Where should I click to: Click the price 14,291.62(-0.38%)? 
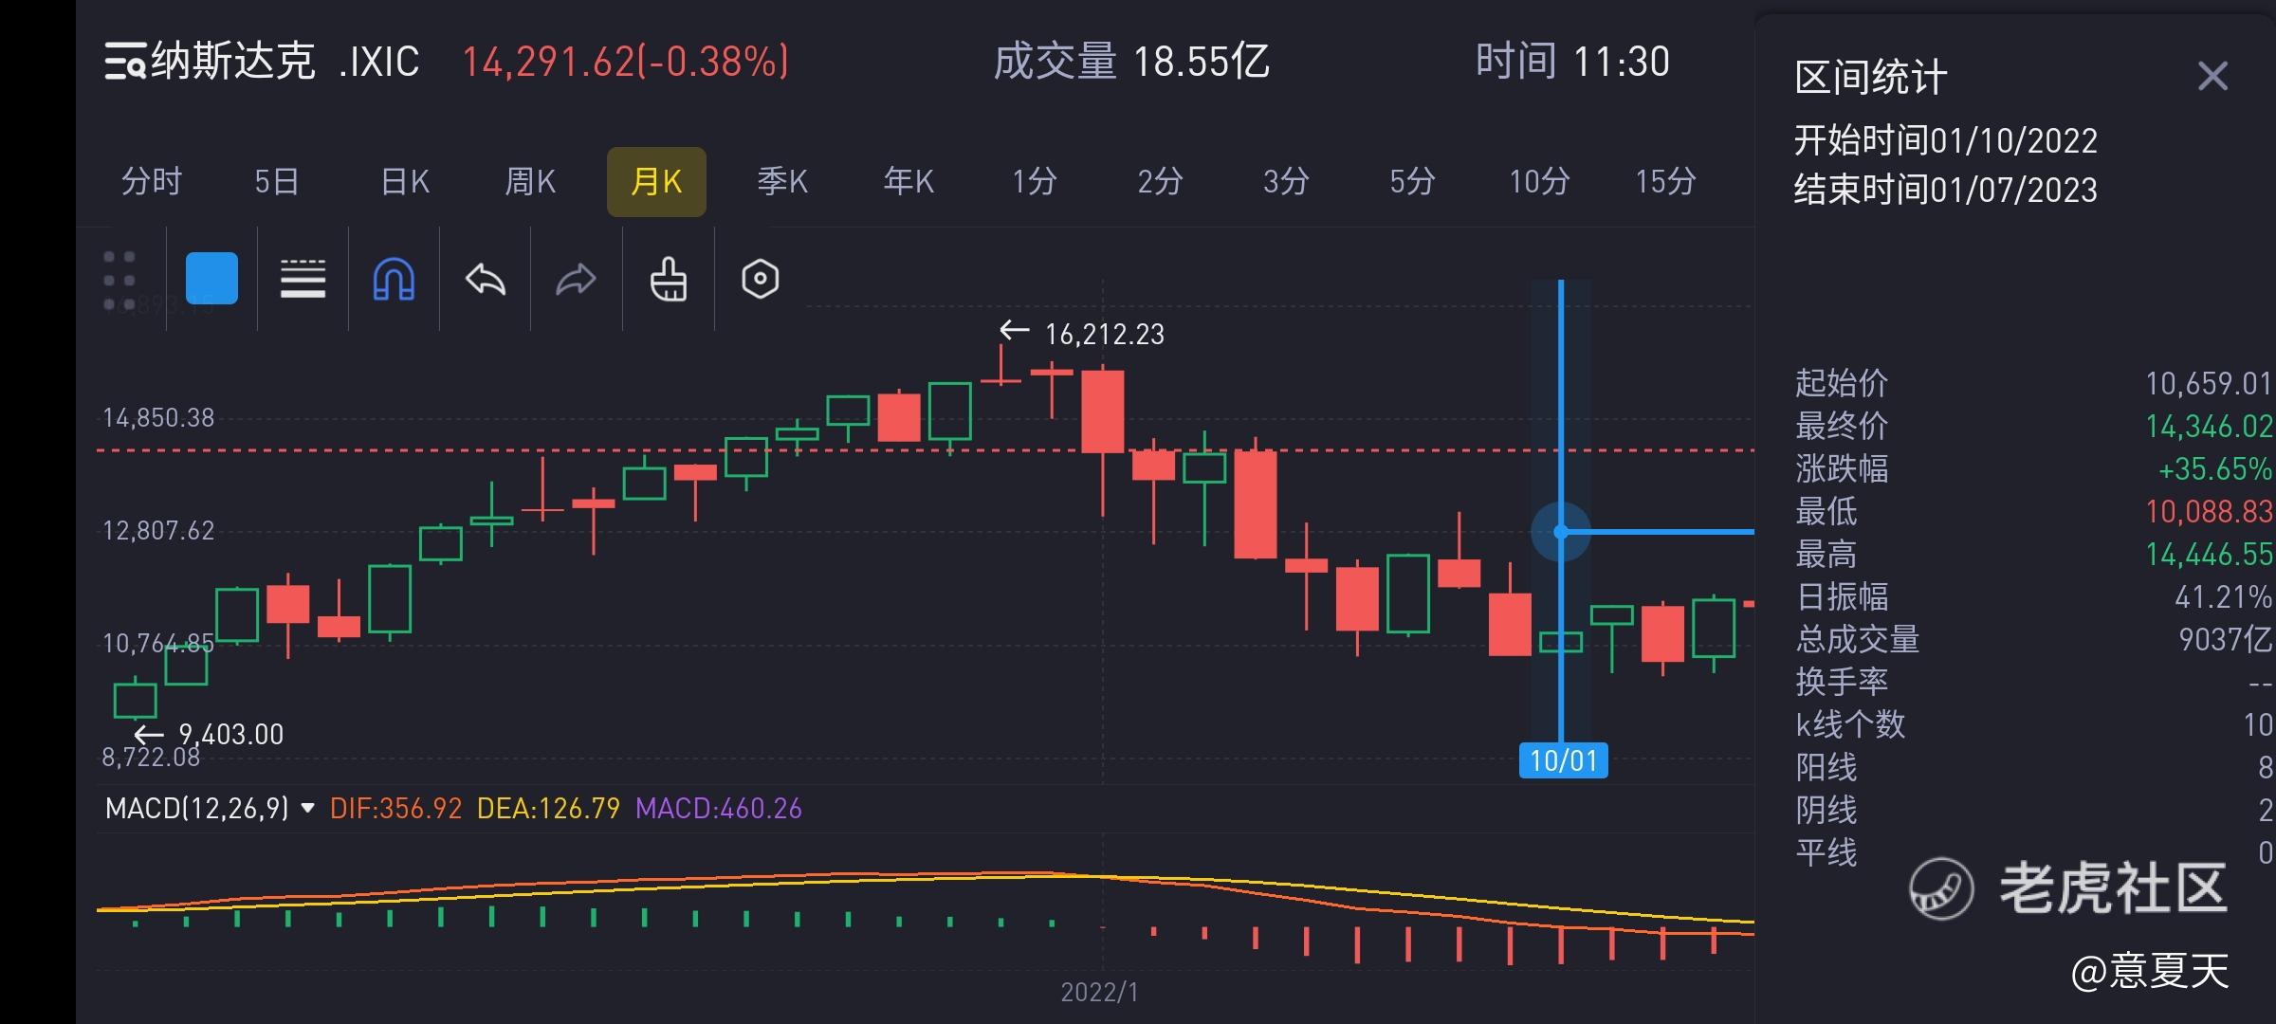(625, 62)
